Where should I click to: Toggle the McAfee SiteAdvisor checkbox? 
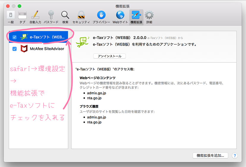15,49
